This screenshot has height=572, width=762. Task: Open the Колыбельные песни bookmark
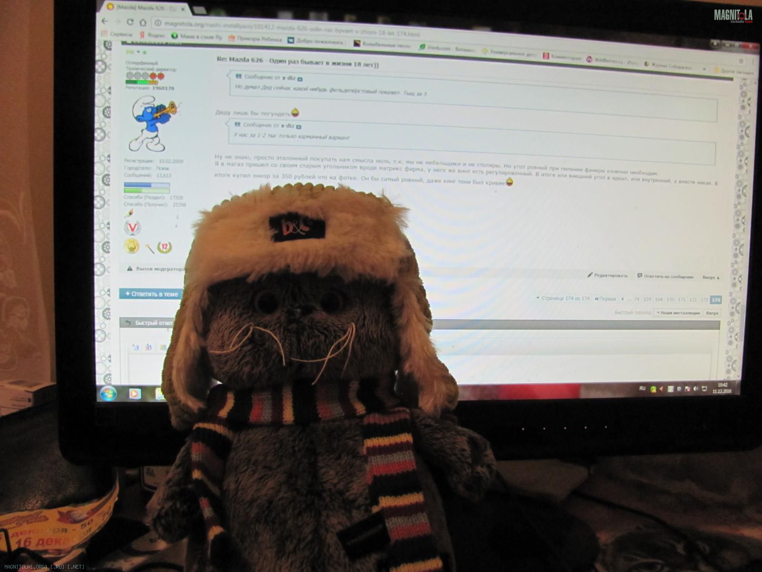381,45
